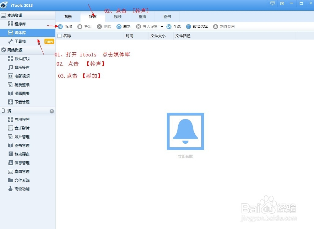Click the 立即获取 link under the bell
Image resolution: width=314 pixels, height=229 pixels.
click(185, 156)
